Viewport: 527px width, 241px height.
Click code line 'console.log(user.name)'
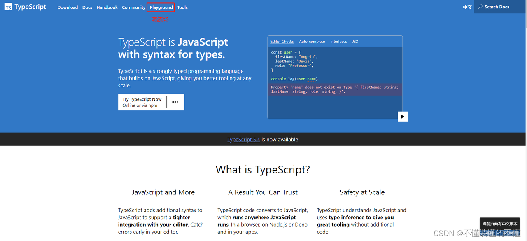tap(294, 79)
